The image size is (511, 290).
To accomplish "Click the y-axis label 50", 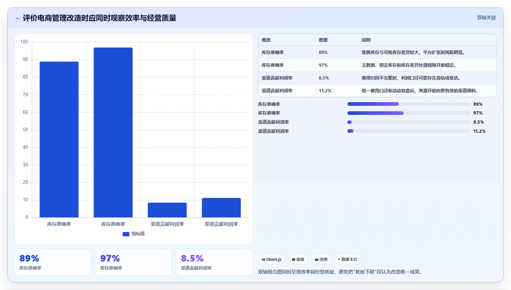I will coord(25,130).
